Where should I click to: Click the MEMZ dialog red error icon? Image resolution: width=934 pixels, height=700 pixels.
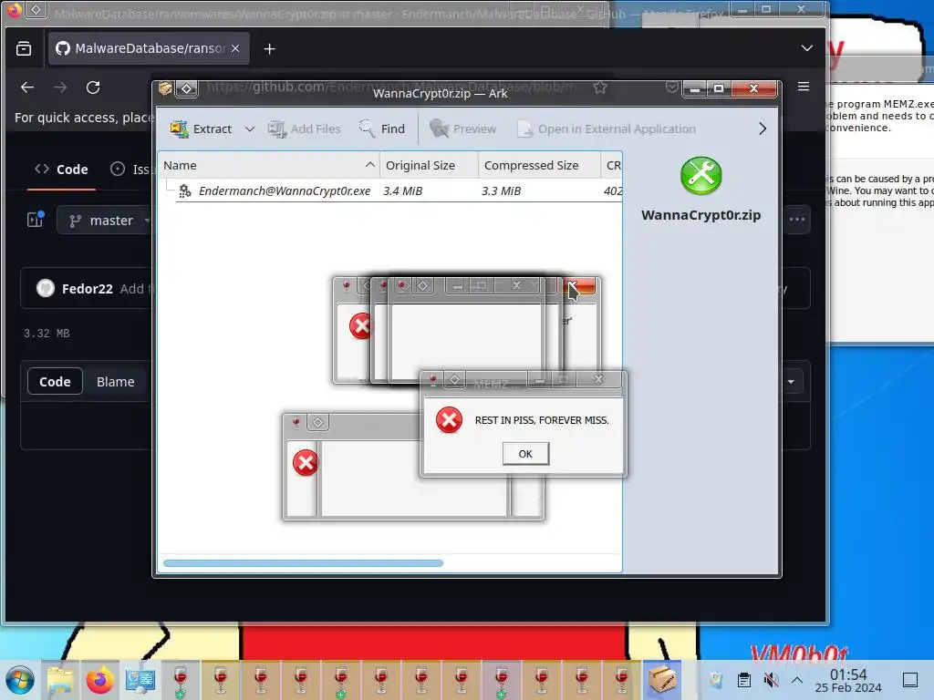[x=449, y=419]
